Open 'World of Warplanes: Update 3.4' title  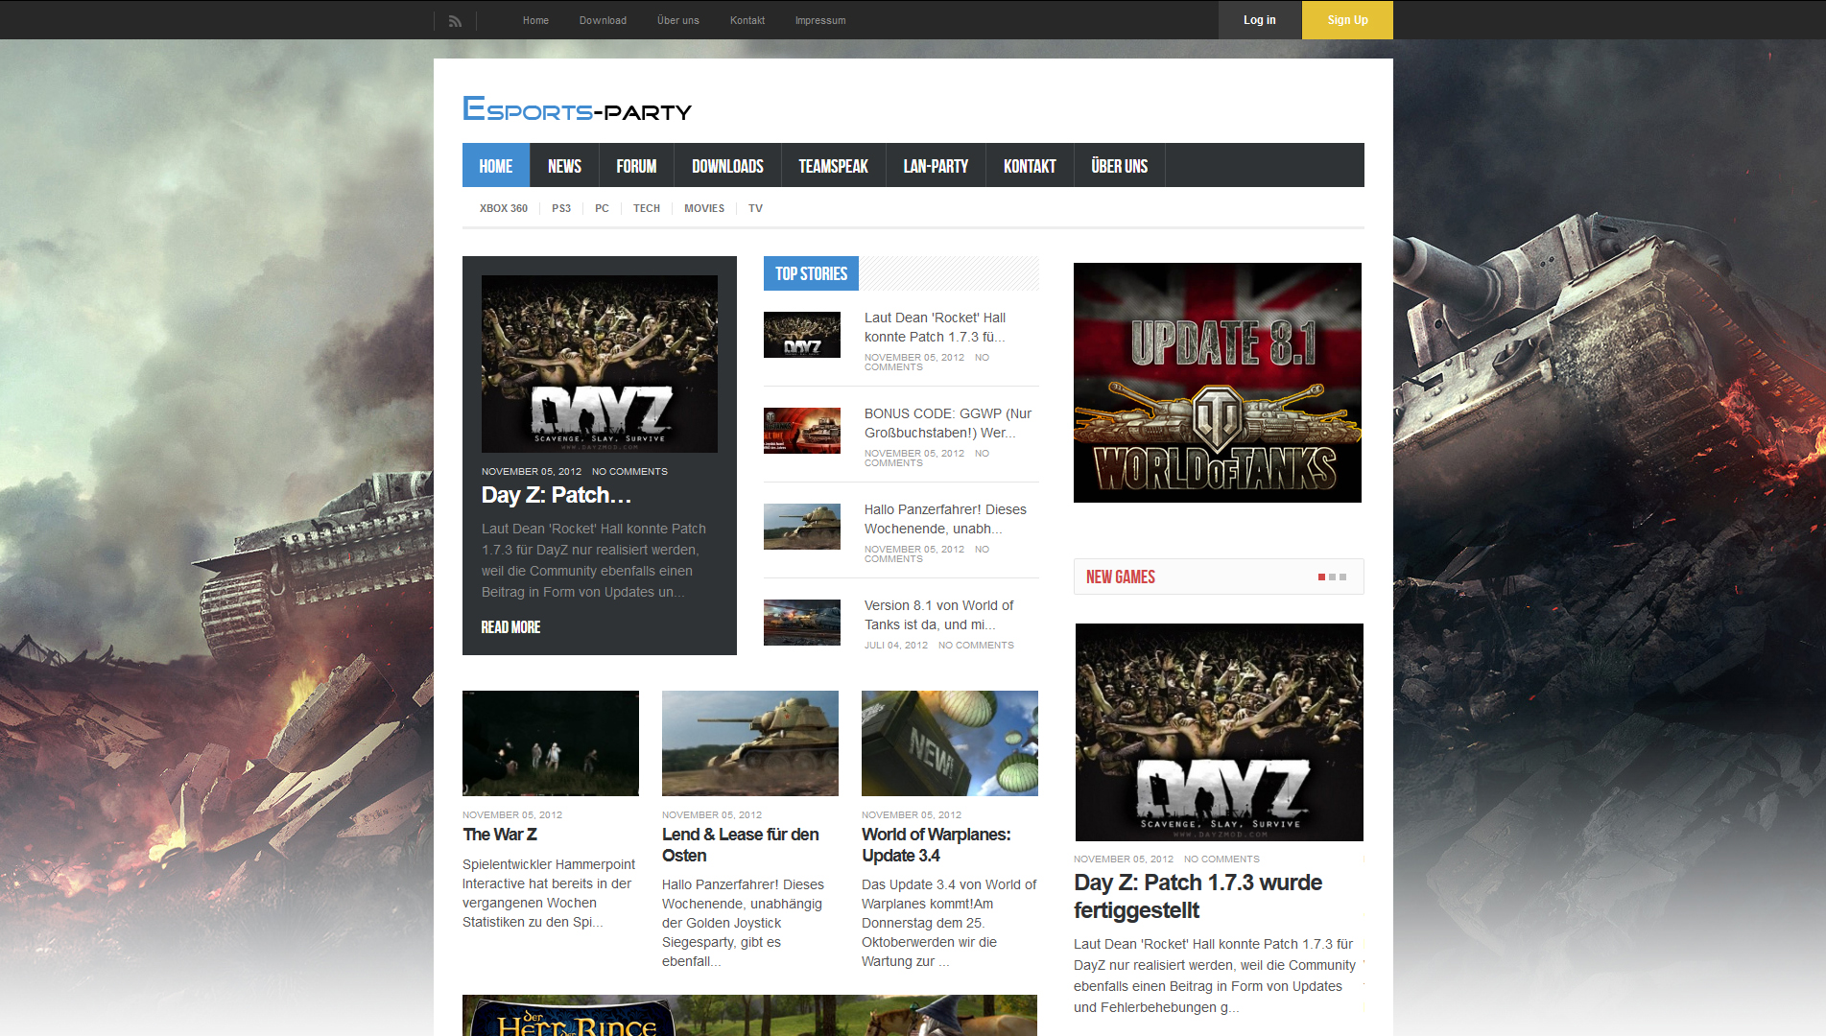click(937, 845)
